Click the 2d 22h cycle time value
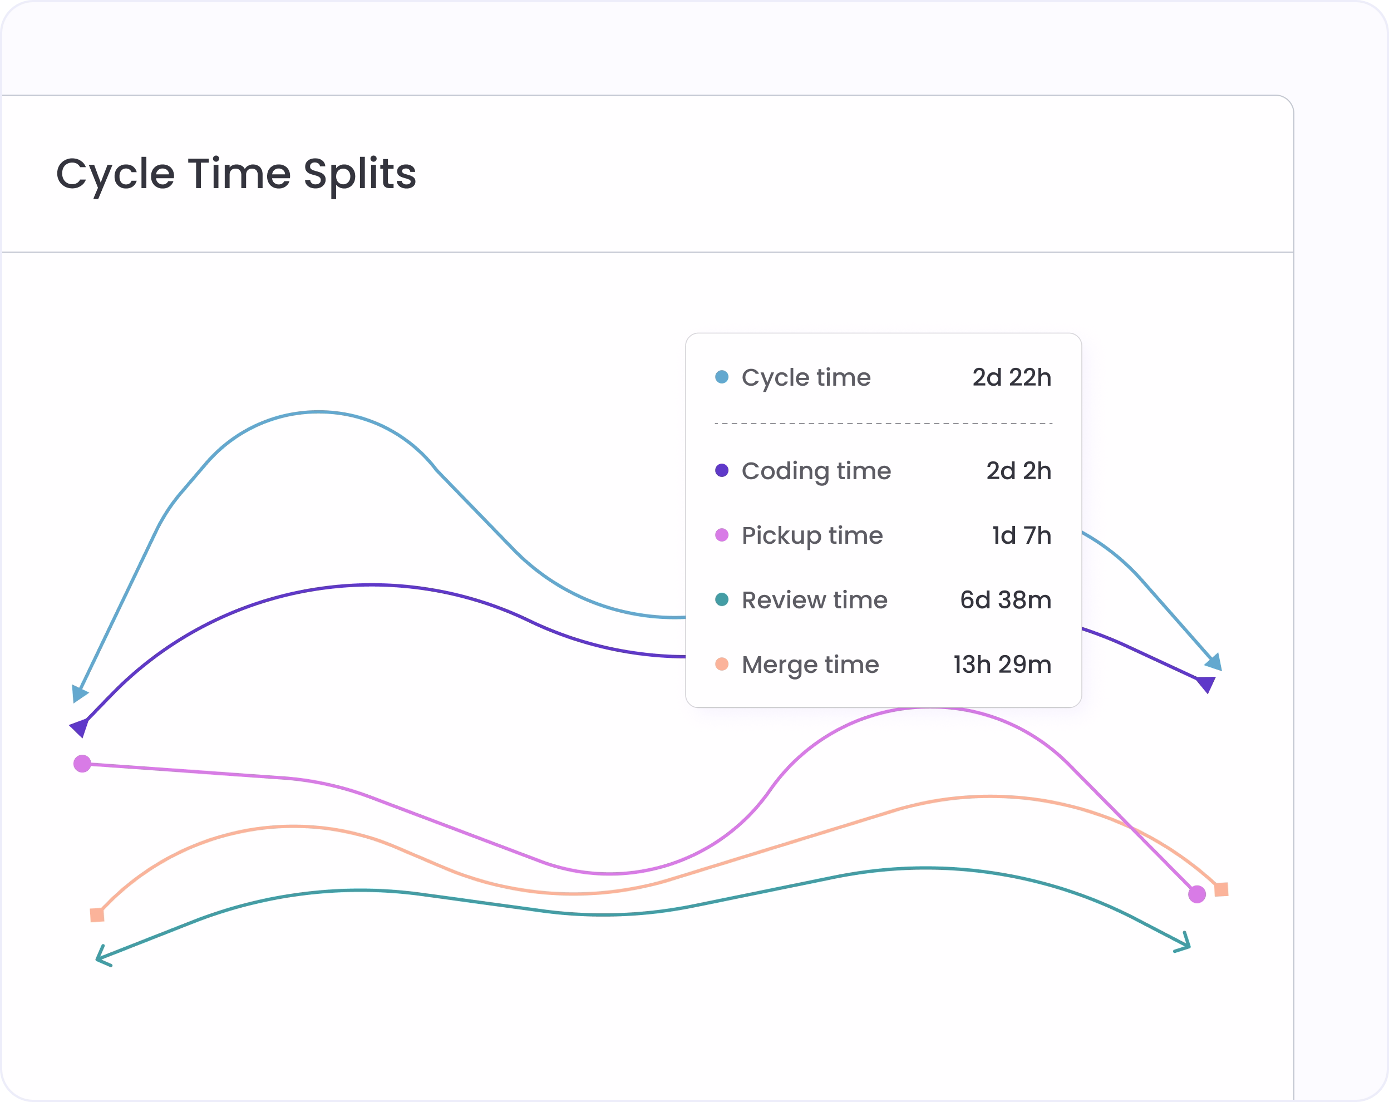 click(1012, 377)
